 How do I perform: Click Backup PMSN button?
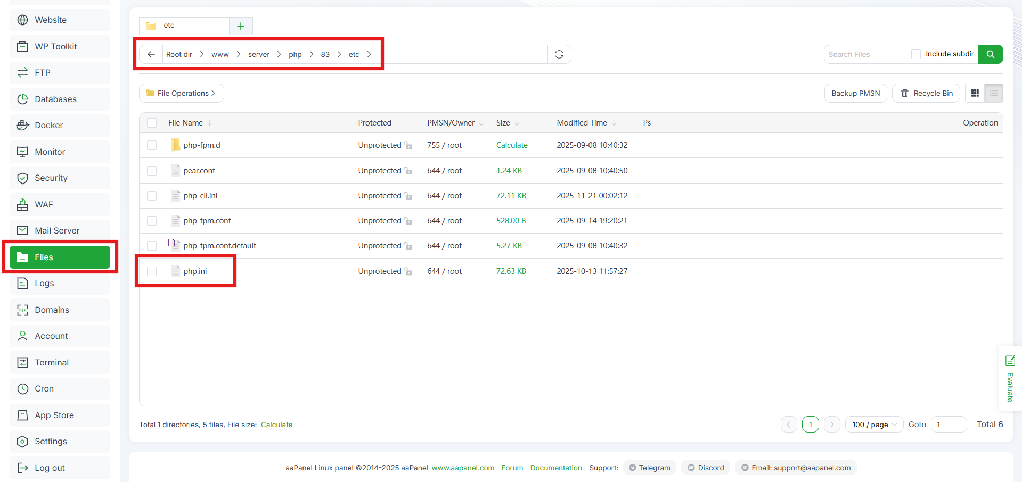[856, 93]
